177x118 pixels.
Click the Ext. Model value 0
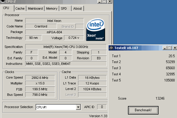point(65,58)
